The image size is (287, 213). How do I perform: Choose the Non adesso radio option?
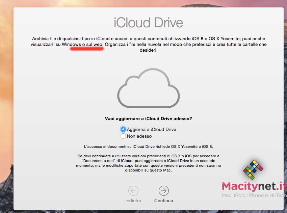coord(123,136)
